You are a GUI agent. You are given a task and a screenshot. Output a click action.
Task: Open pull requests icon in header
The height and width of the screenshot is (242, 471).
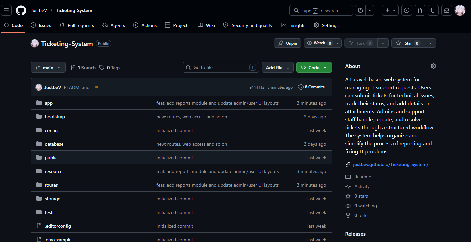[420, 10]
